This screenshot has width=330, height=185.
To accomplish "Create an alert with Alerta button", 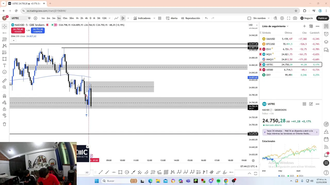I will (172, 18).
